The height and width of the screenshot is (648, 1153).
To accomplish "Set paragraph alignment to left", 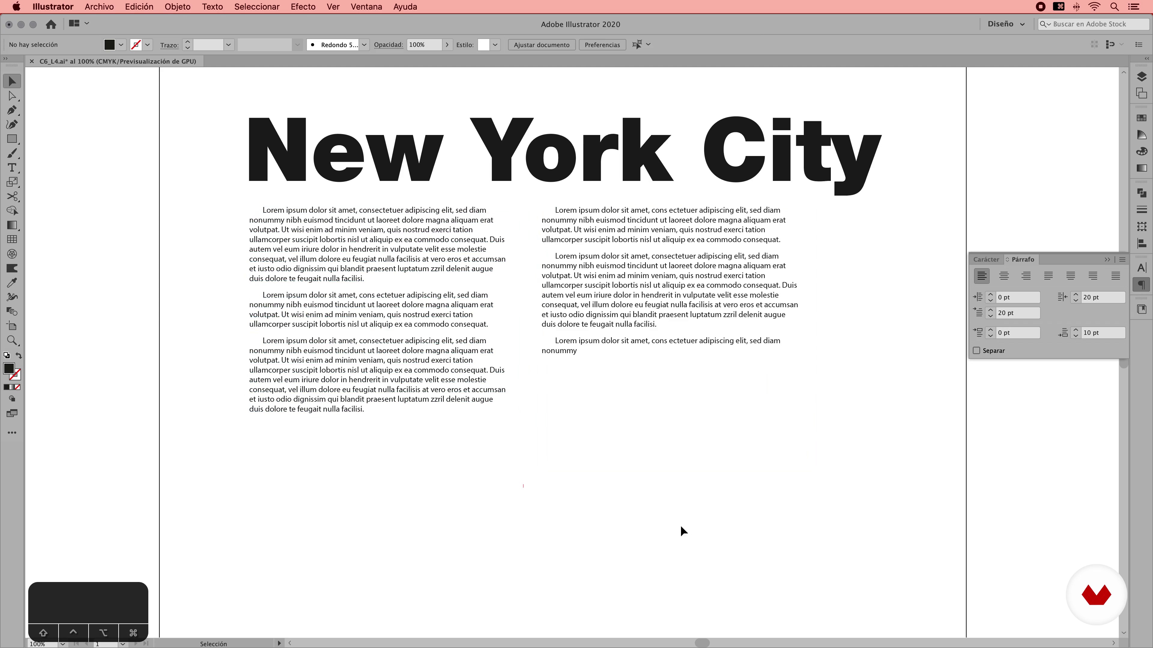I will 982,276.
